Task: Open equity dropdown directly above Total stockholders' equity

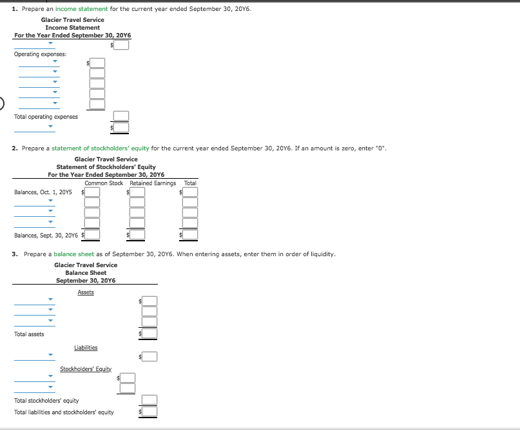Action: (35, 388)
